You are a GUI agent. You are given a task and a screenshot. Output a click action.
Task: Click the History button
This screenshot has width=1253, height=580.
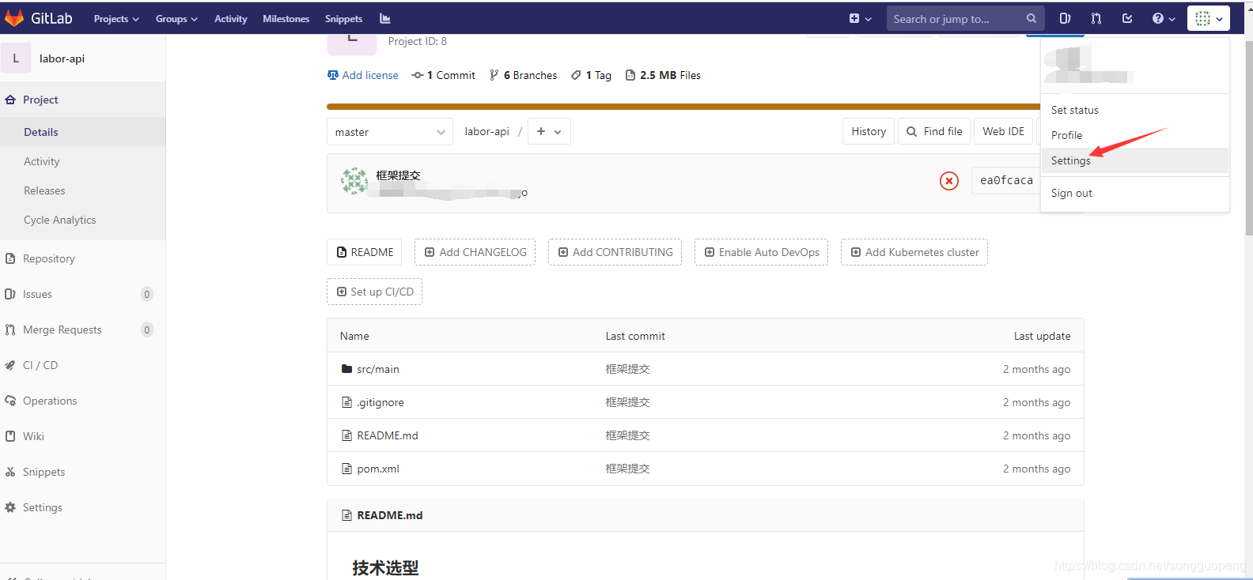[869, 131]
